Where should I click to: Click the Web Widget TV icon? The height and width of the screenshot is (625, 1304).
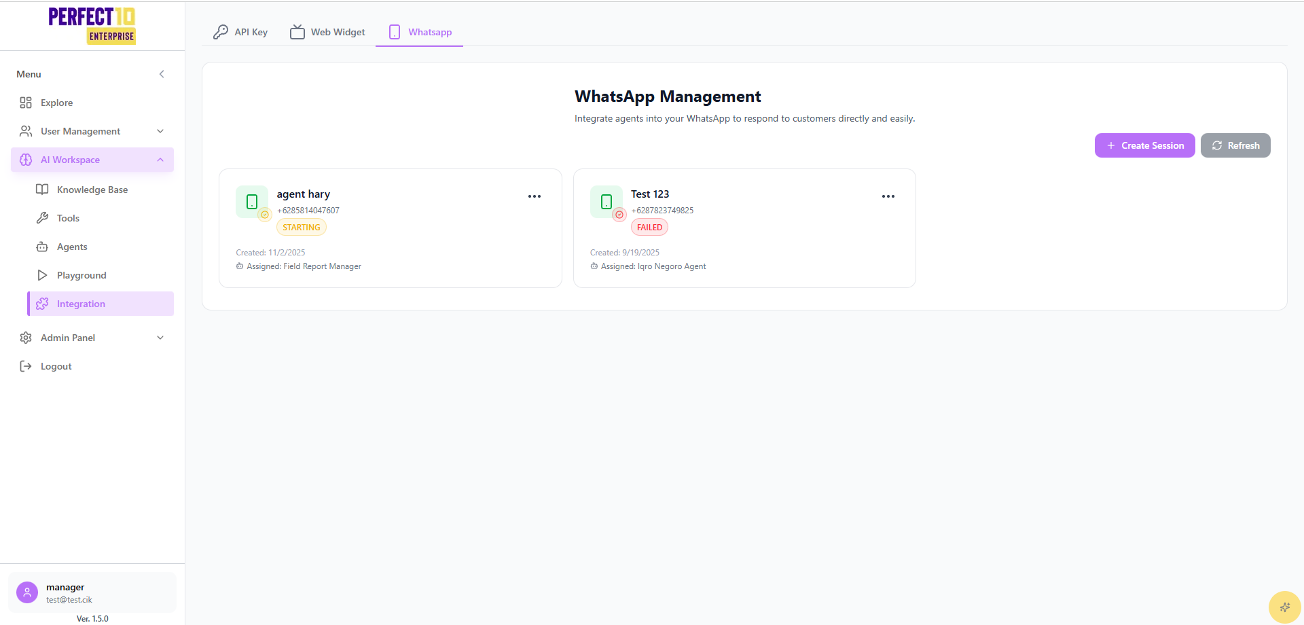(297, 32)
